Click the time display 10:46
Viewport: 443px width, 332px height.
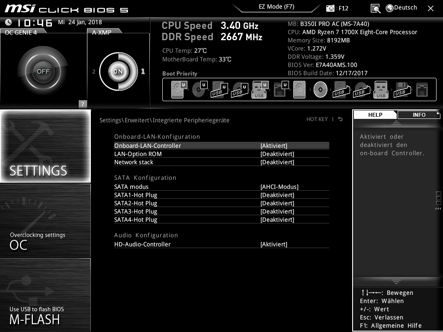pos(35,22)
